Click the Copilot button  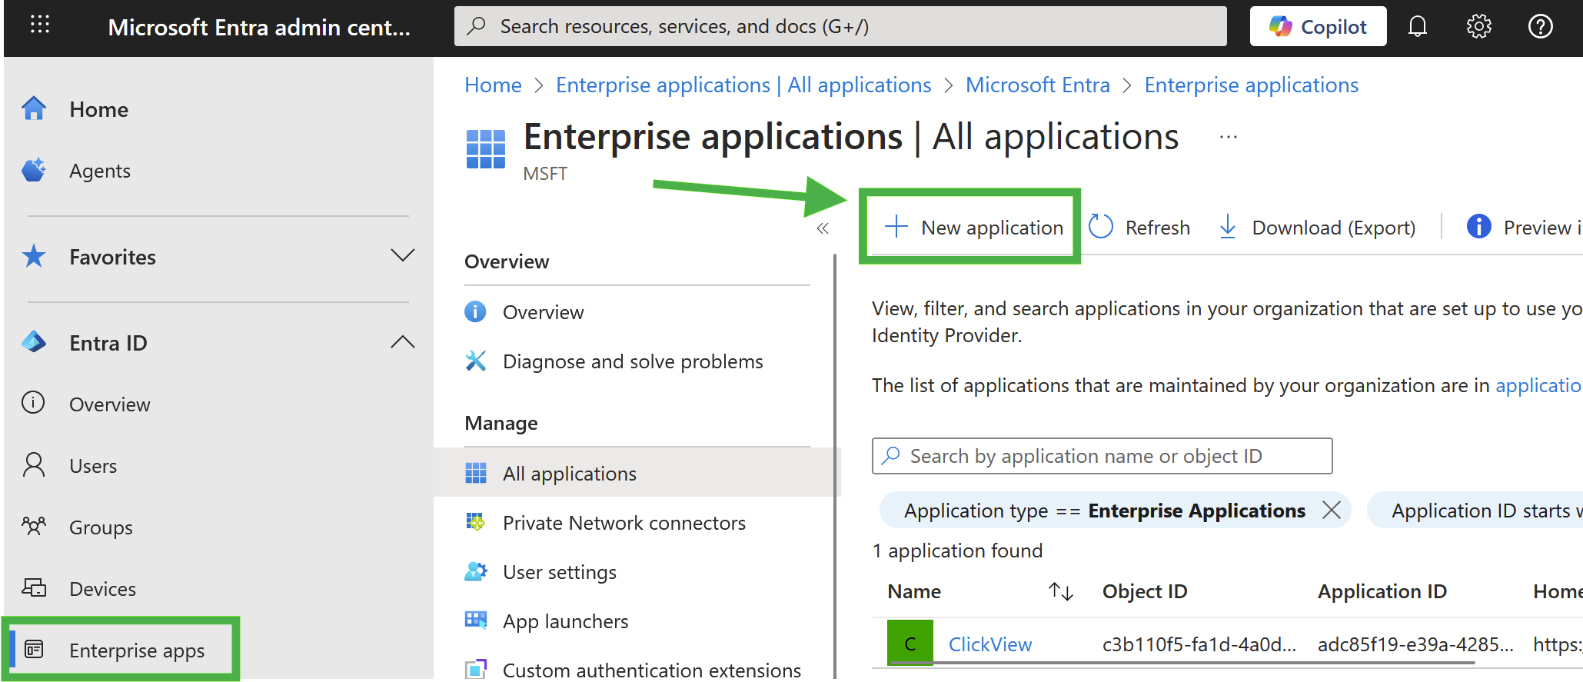point(1318,27)
